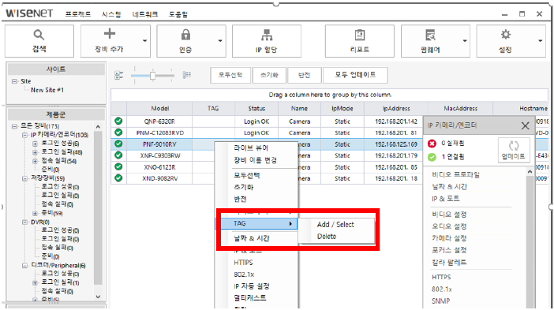Click the 검색 search magnifier icon

tap(39, 35)
